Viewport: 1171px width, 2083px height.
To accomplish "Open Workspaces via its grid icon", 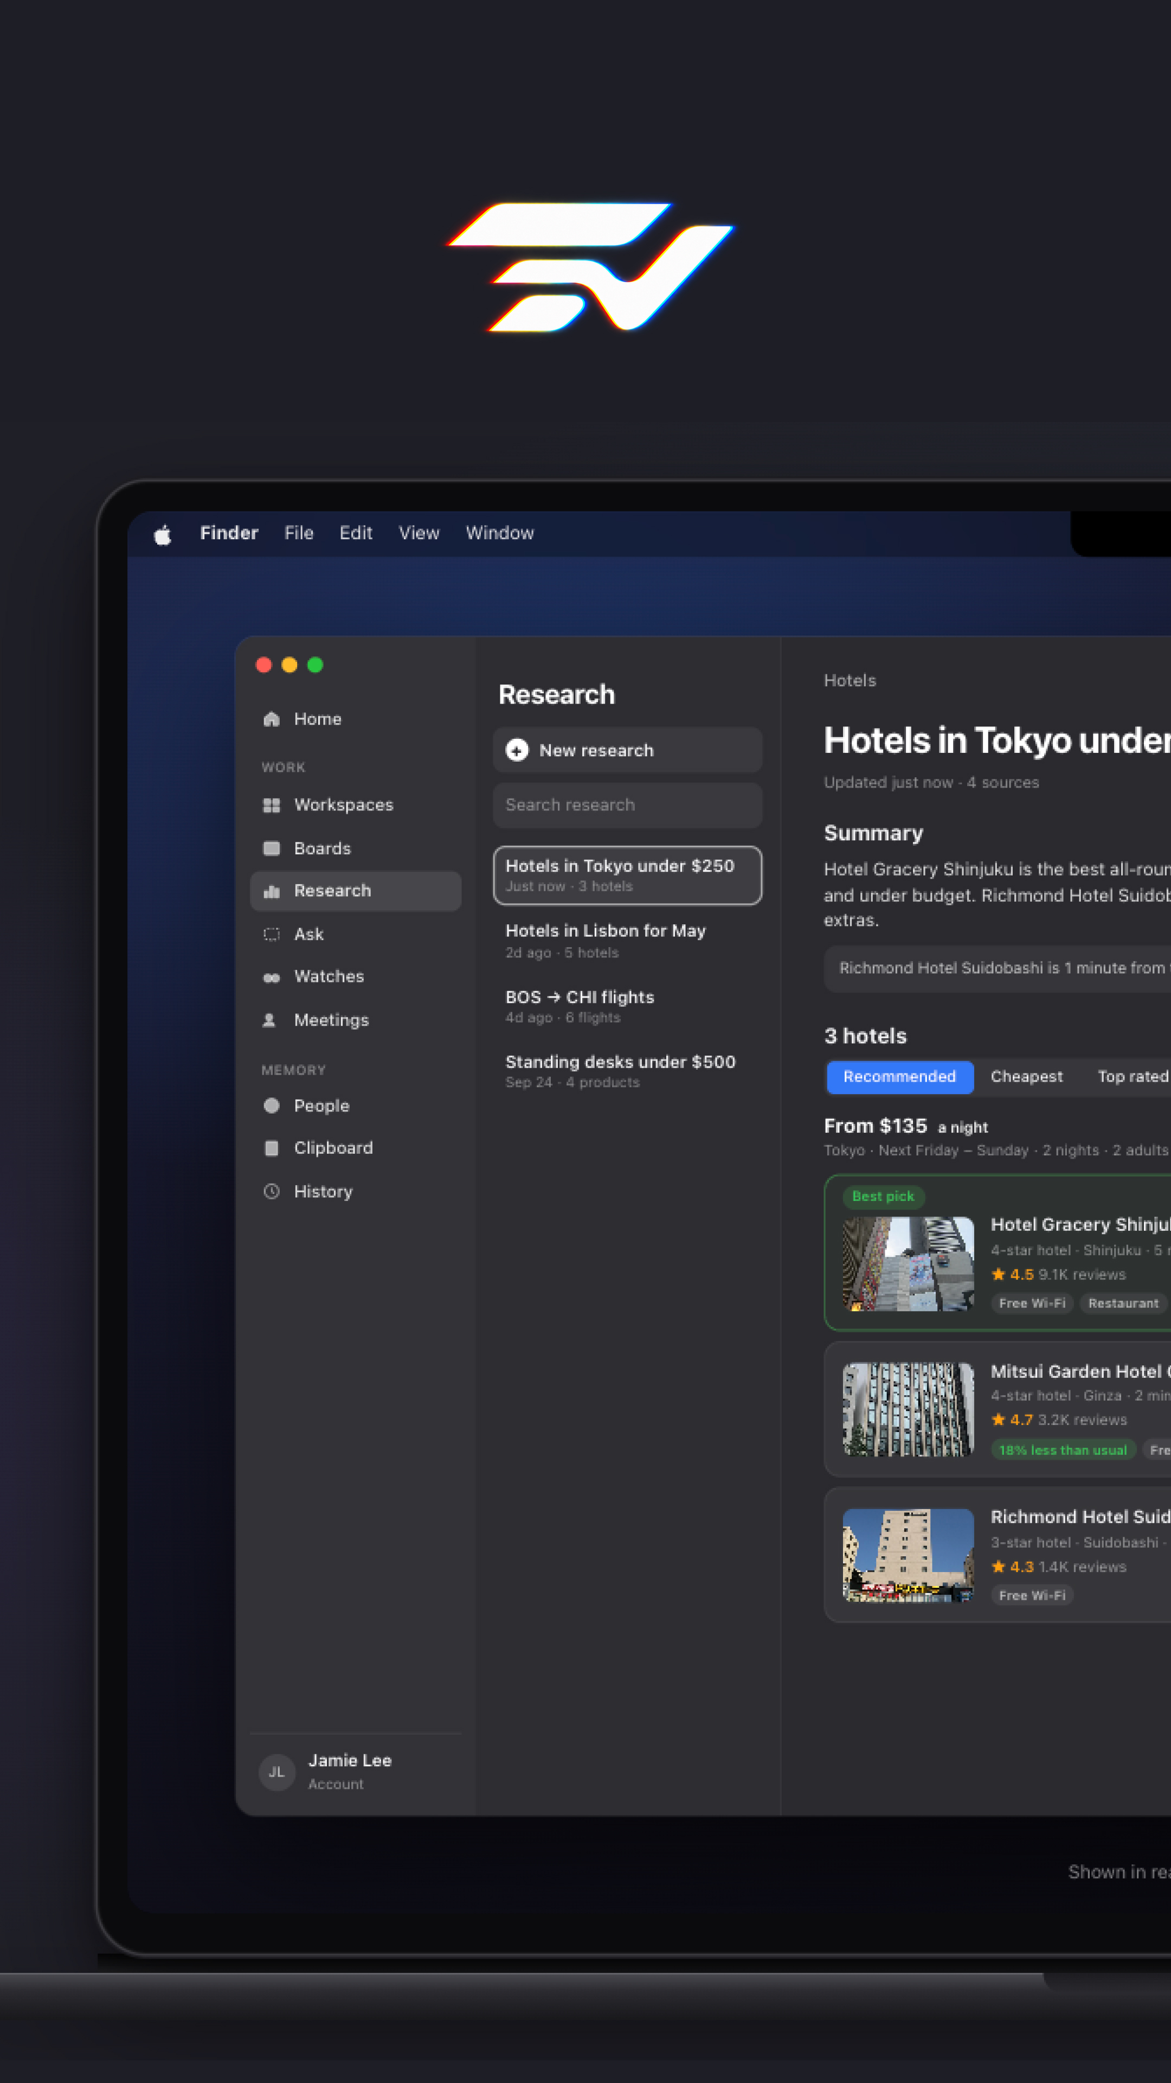I will (x=272, y=804).
